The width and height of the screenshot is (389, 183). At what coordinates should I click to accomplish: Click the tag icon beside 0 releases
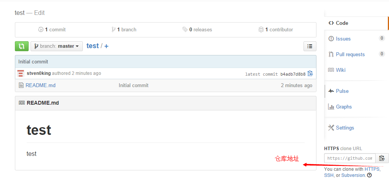(185, 29)
